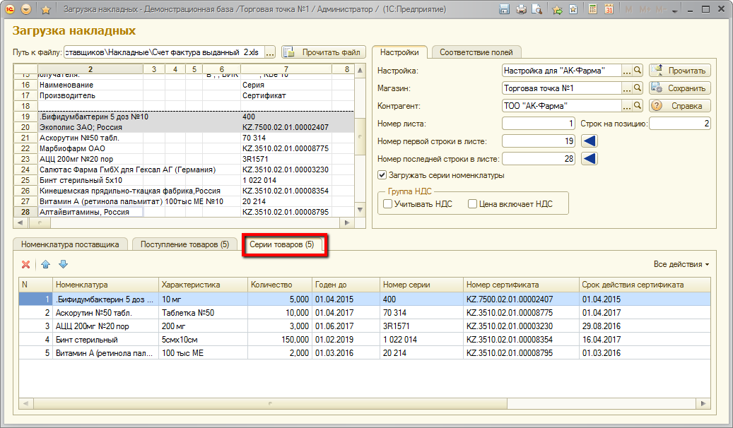Click the save icon in title bar
This screenshot has height=428, width=733.
click(505, 9)
